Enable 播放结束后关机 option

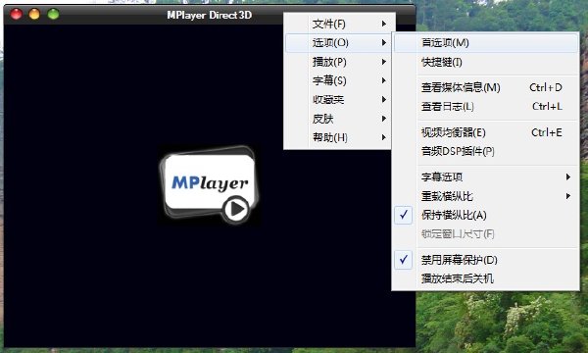(x=486, y=278)
